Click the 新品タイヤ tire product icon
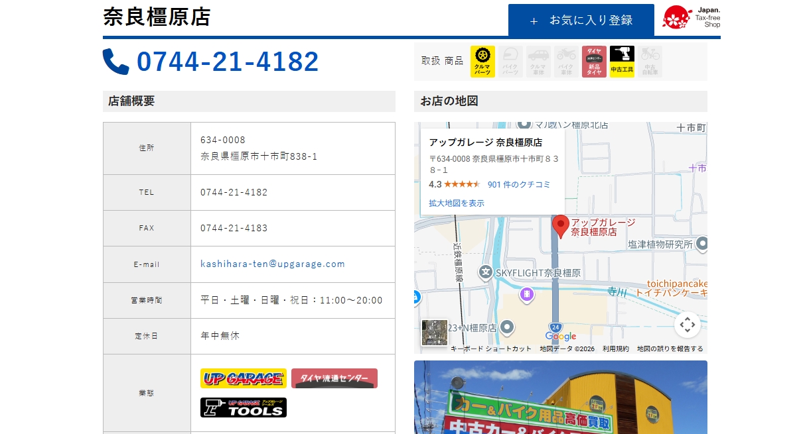This screenshot has width=803, height=434. coord(593,61)
